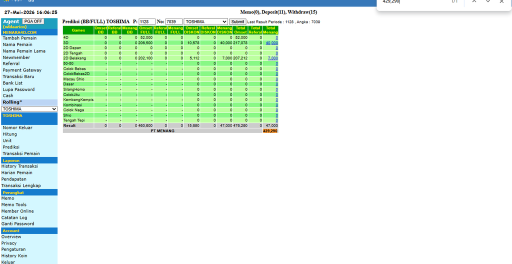Click MENARA4D.COM header in sidebar
This screenshot has height=264, width=512.
pos(19,32)
